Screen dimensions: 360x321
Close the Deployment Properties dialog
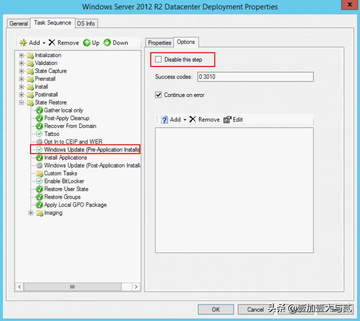349,4
